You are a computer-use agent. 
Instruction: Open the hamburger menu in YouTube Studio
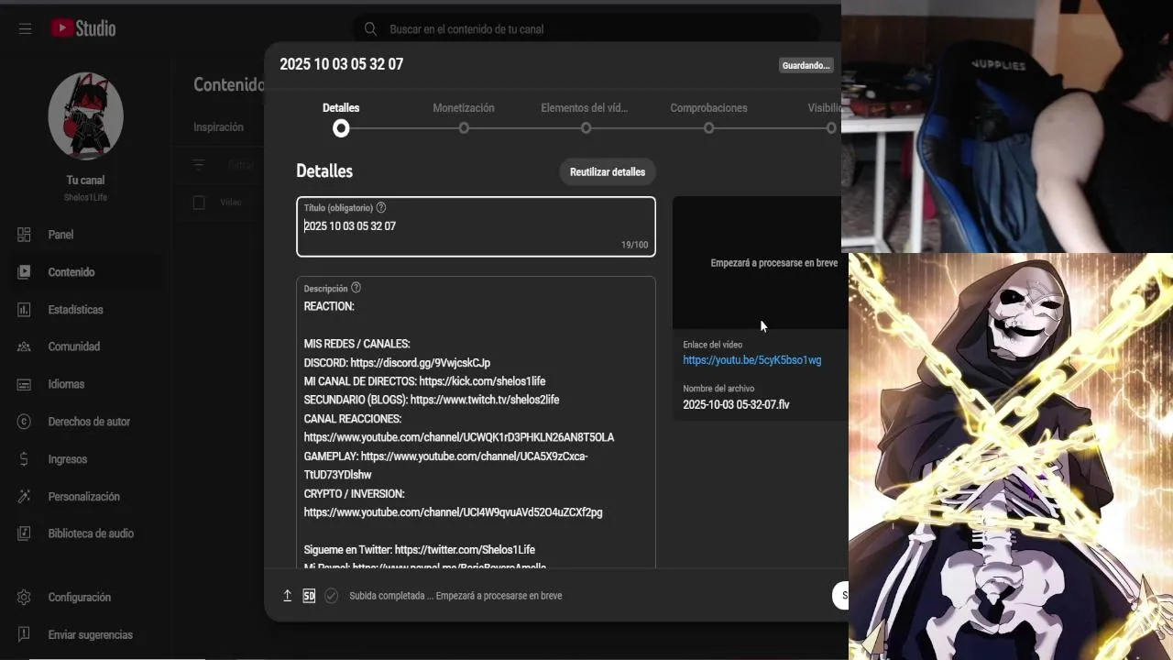pyautogui.click(x=25, y=28)
